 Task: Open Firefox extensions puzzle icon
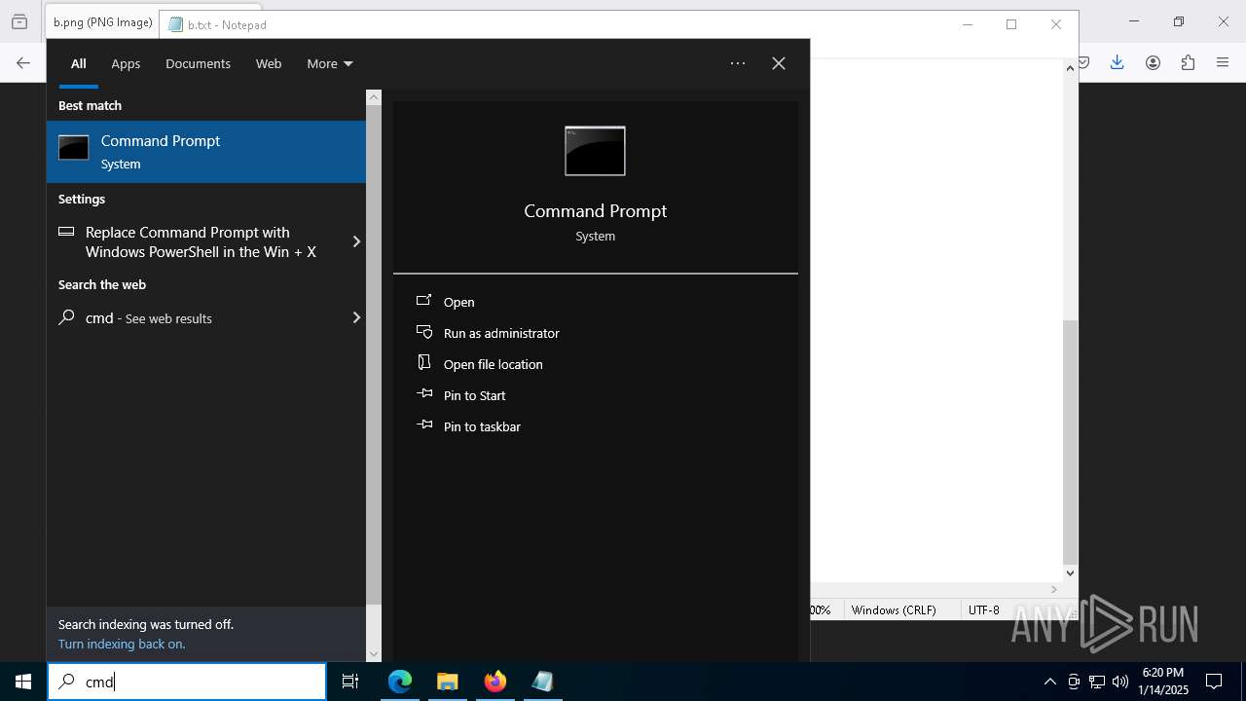tap(1188, 63)
